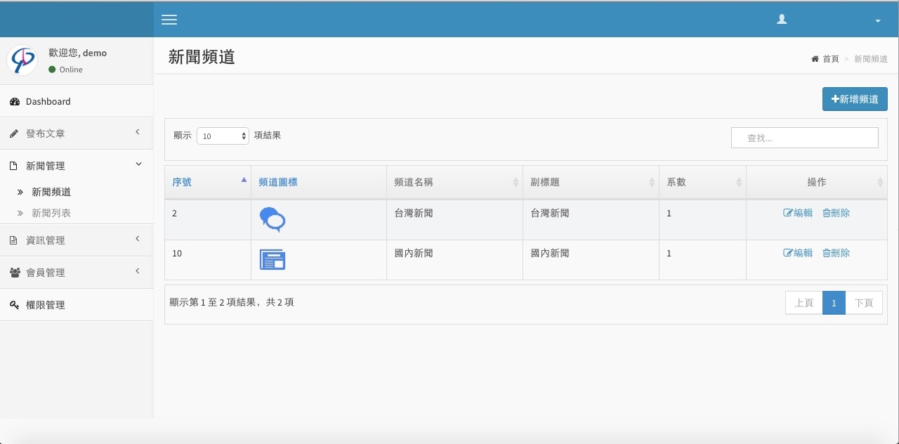
Task: Expand the 會員管理 sidebar menu
Action: point(45,273)
